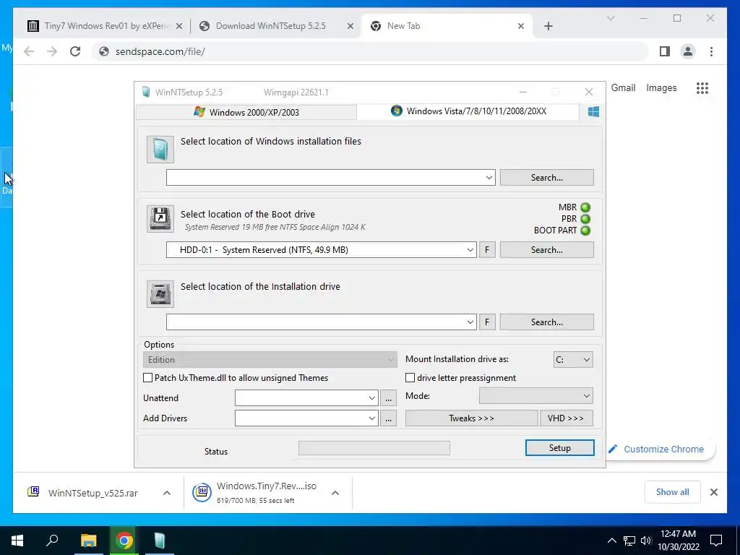Click the taskbar clock showing 12:47 AM
Image resolution: width=740 pixels, height=555 pixels.
pyautogui.click(x=678, y=541)
